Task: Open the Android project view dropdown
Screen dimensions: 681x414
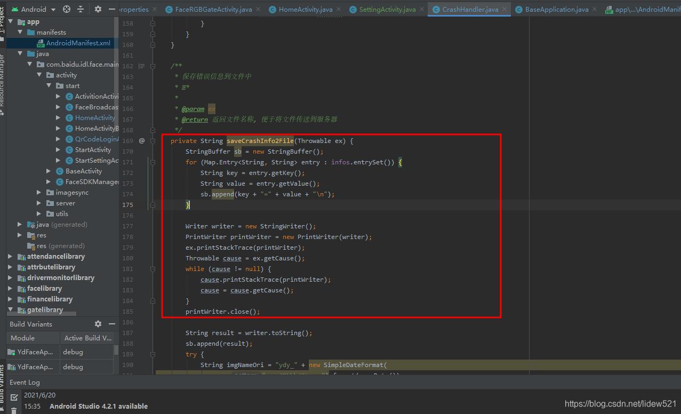Action: pyautogui.click(x=53, y=9)
